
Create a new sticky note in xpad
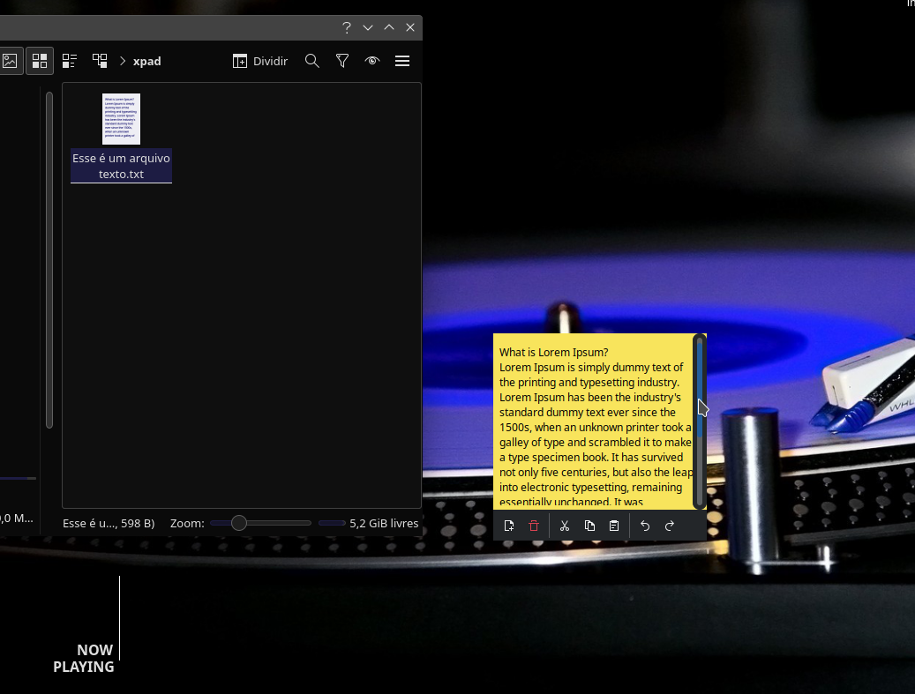point(509,525)
